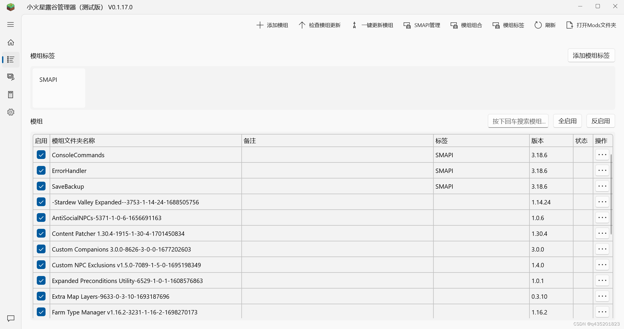Expand options for Extra Map Layers row

[602, 296]
